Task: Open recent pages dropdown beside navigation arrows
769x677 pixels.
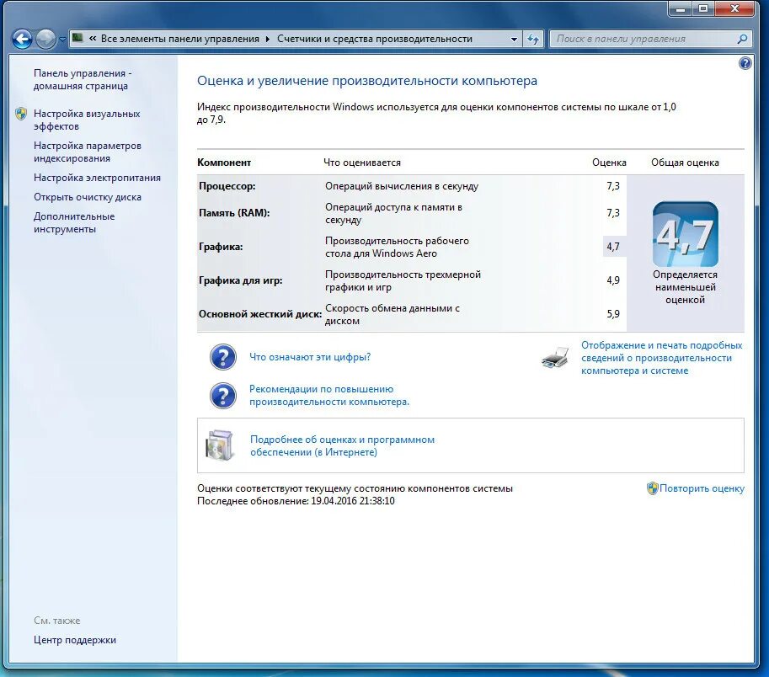Action: [x=62, y=40]
